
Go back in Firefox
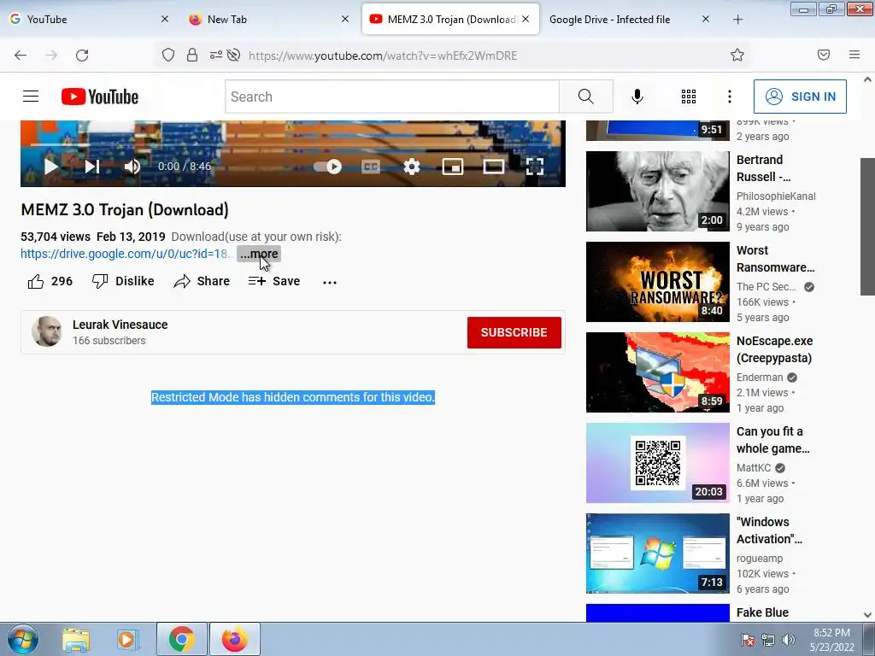[x=21, y=55]
